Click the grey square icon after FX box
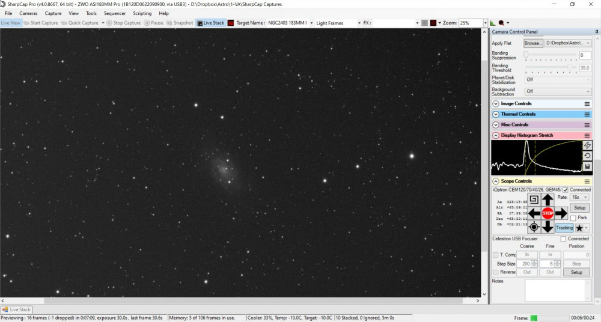 pyautogui.click(x=424, y=23)
